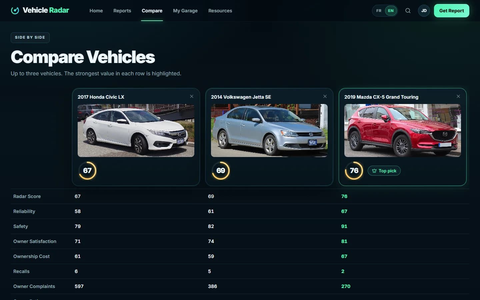Go to the Home nav item

pyautogui.click(x=96, y=11)
